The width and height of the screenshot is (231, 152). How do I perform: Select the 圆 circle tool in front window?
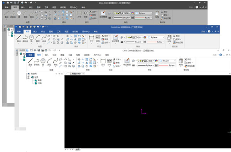coord(43,61)
